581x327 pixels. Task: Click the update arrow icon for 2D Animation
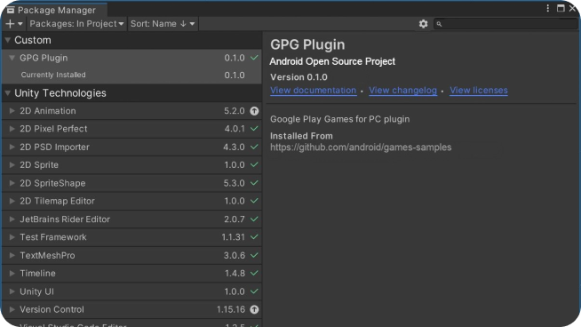tap(254, 111)
